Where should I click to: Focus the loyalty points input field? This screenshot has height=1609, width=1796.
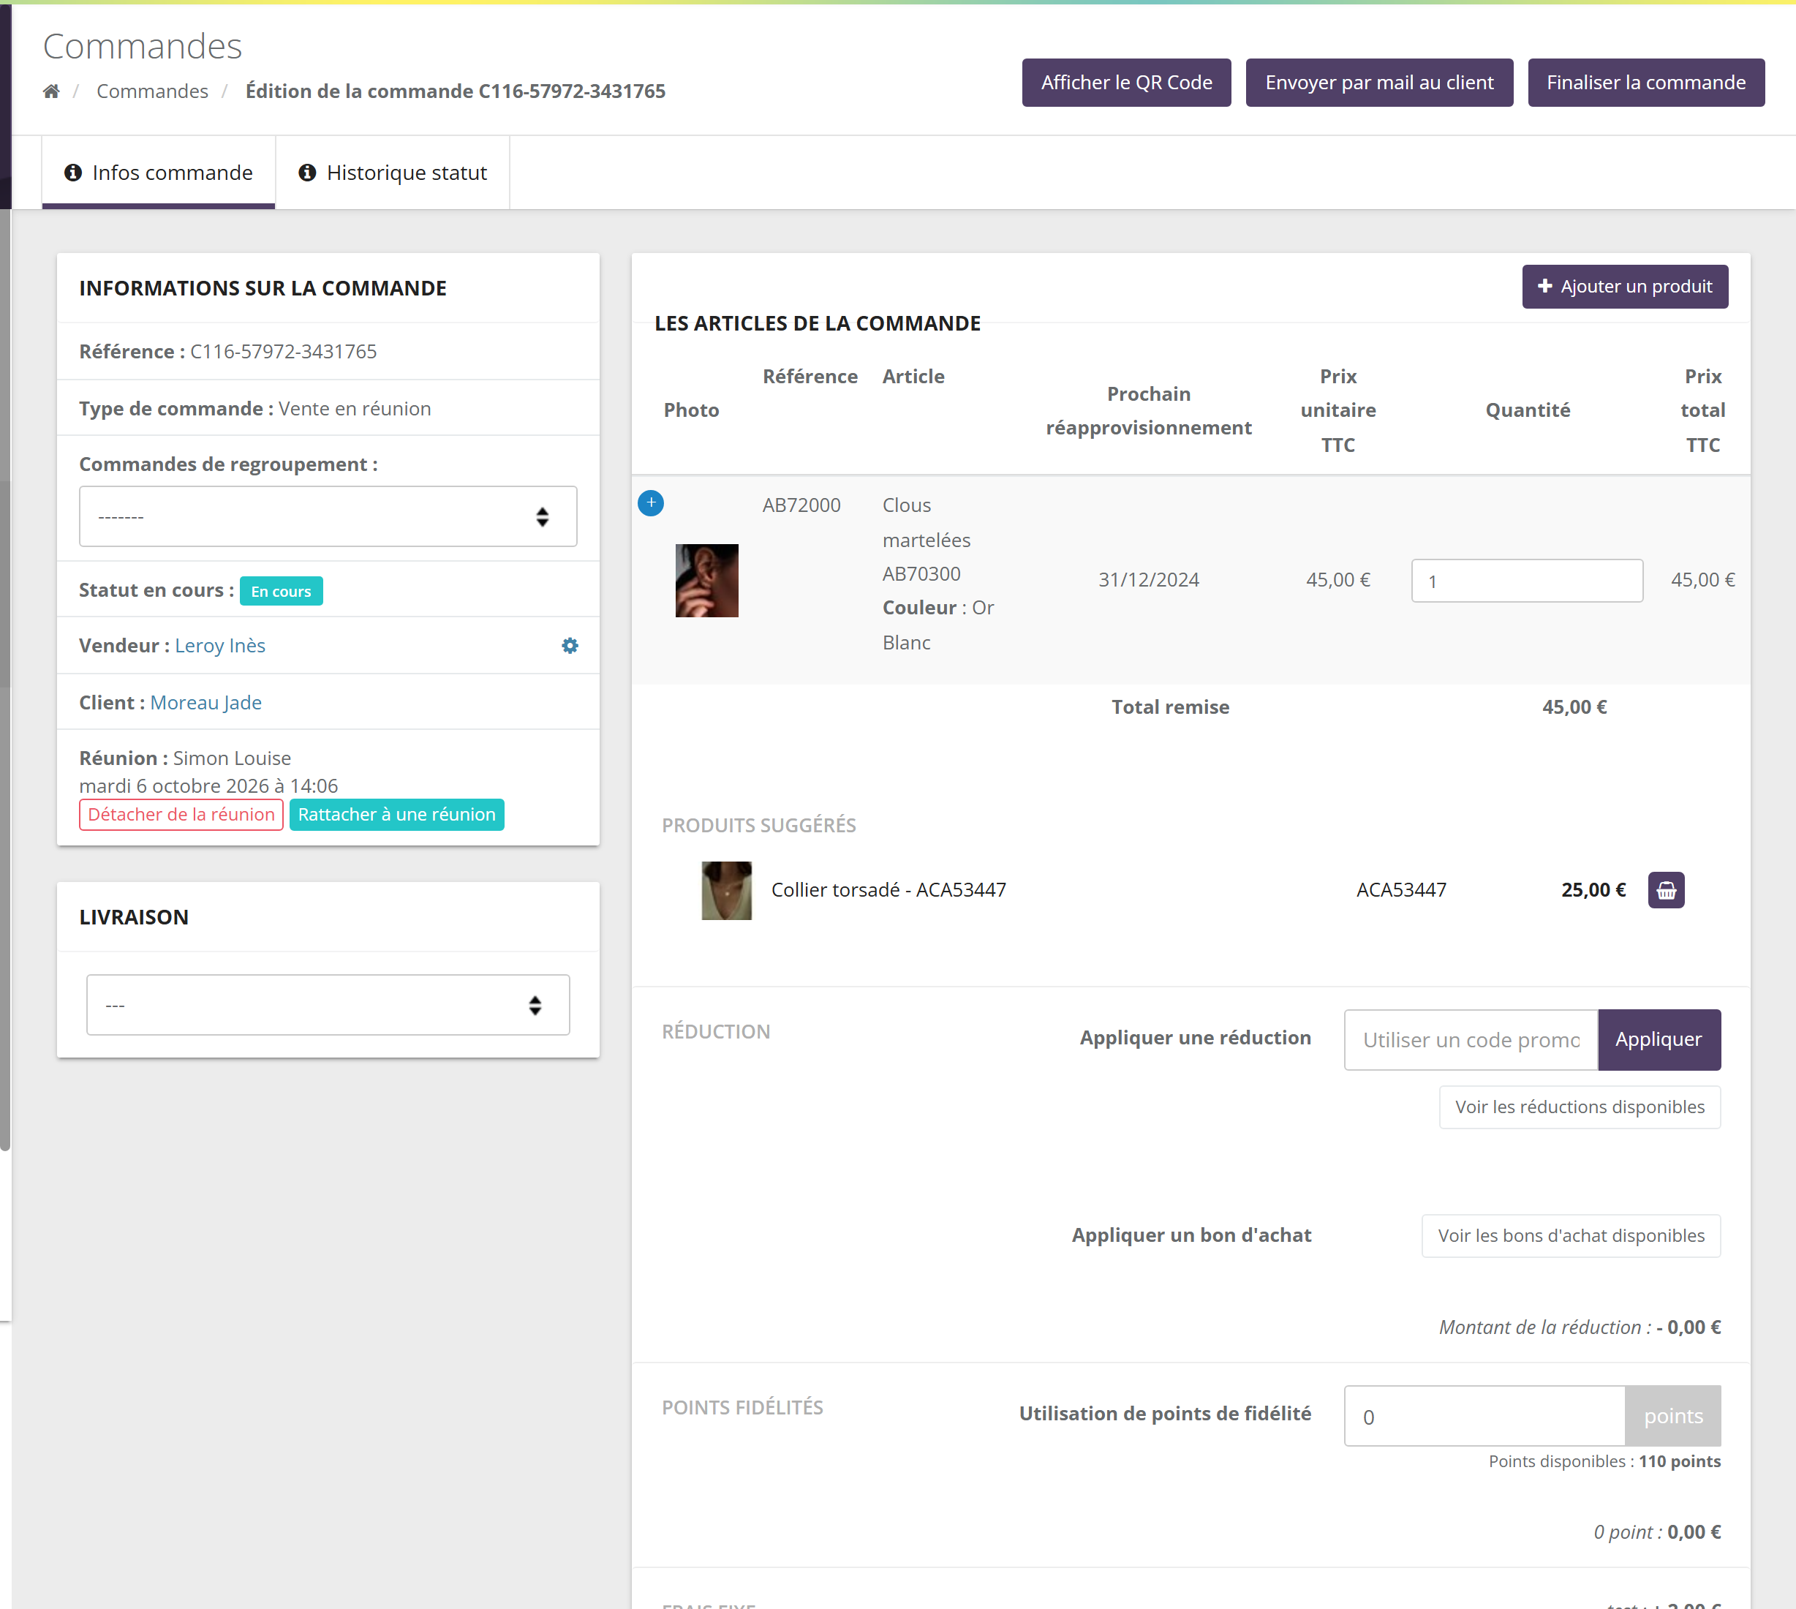pyautogui.click(x=1484, y=1416)
